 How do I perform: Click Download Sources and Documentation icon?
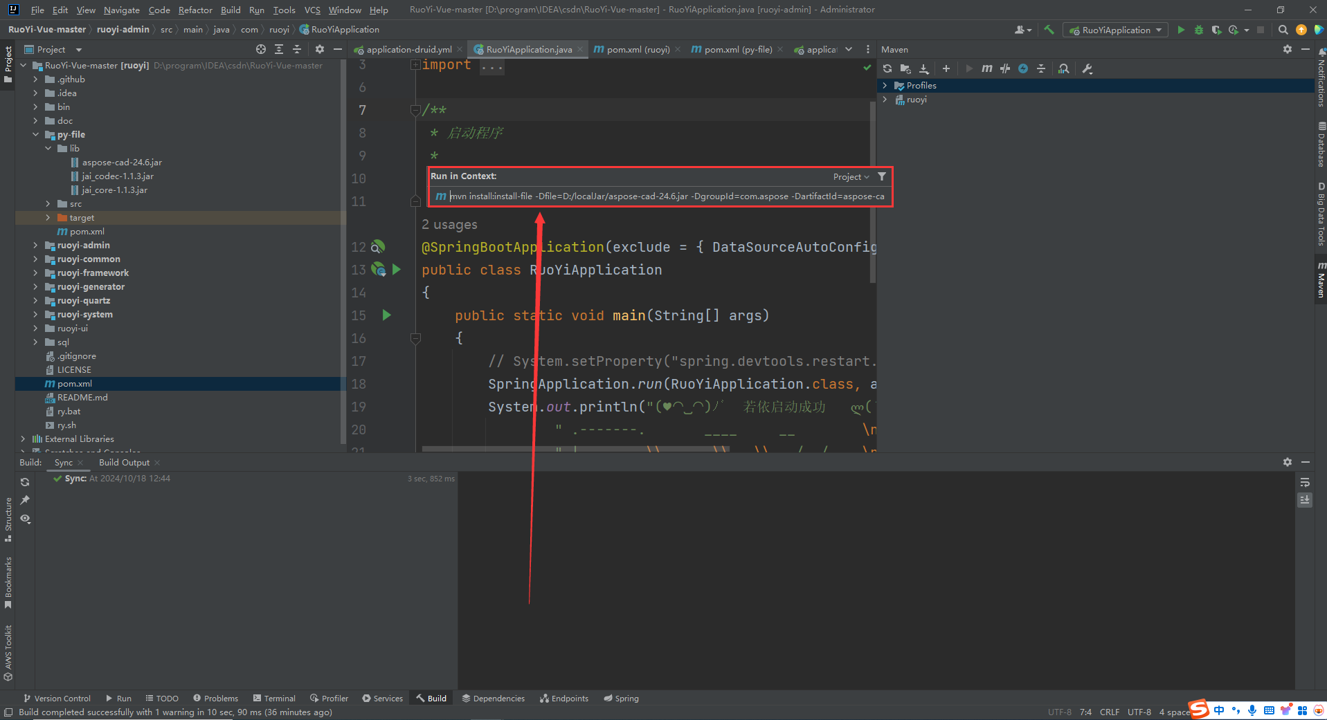pos(924,68)
